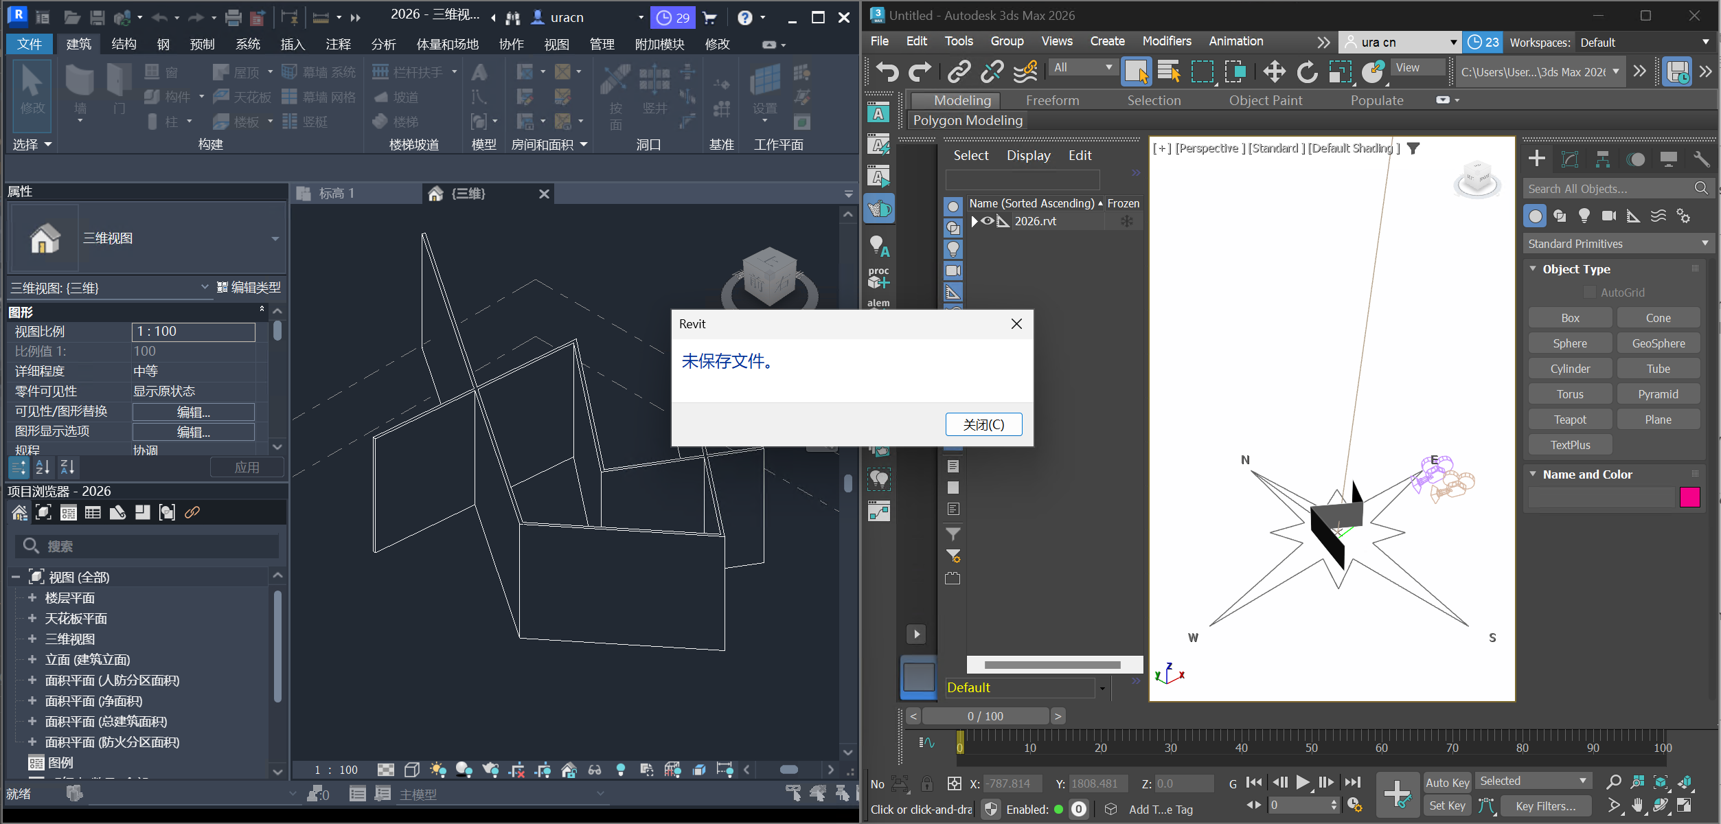Toggle the Display Lights filter in Scene Explorer
Image resolution: width=1721 pixels, height=824 pixels.
pos(953,249)
